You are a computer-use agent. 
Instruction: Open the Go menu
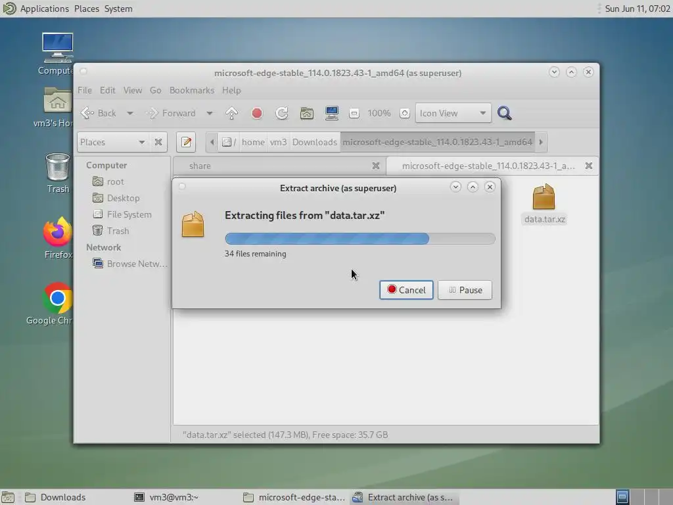click(155, 90)
